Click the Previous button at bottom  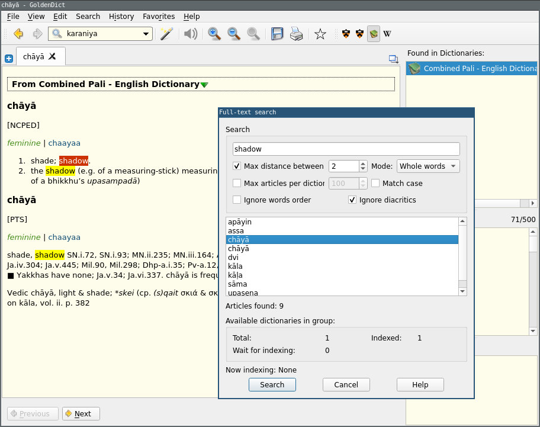tap(33, 413)
